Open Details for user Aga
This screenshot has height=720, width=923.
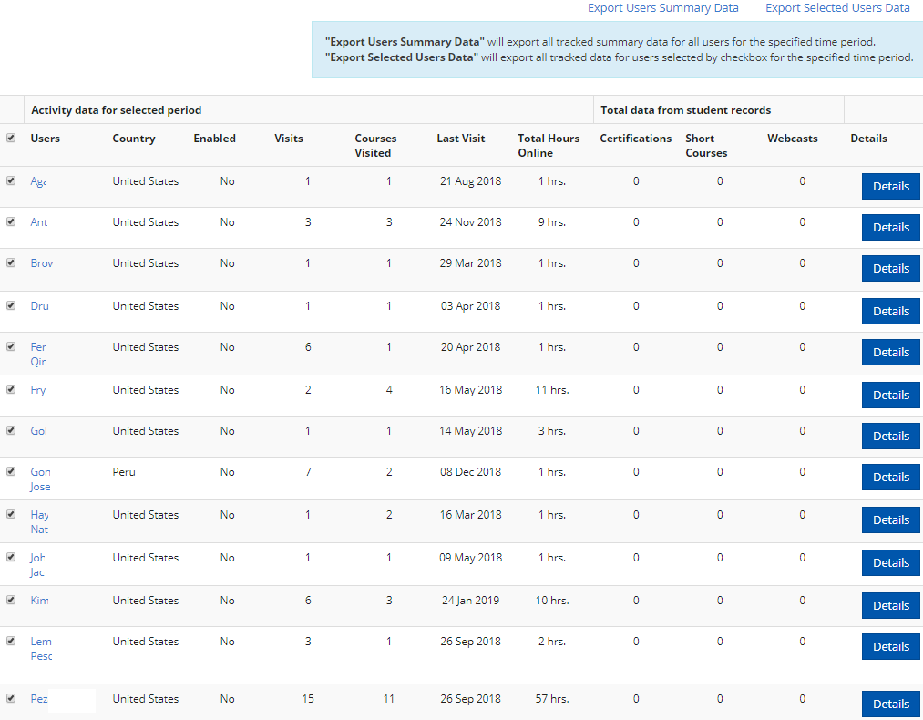tap(890, 187)
